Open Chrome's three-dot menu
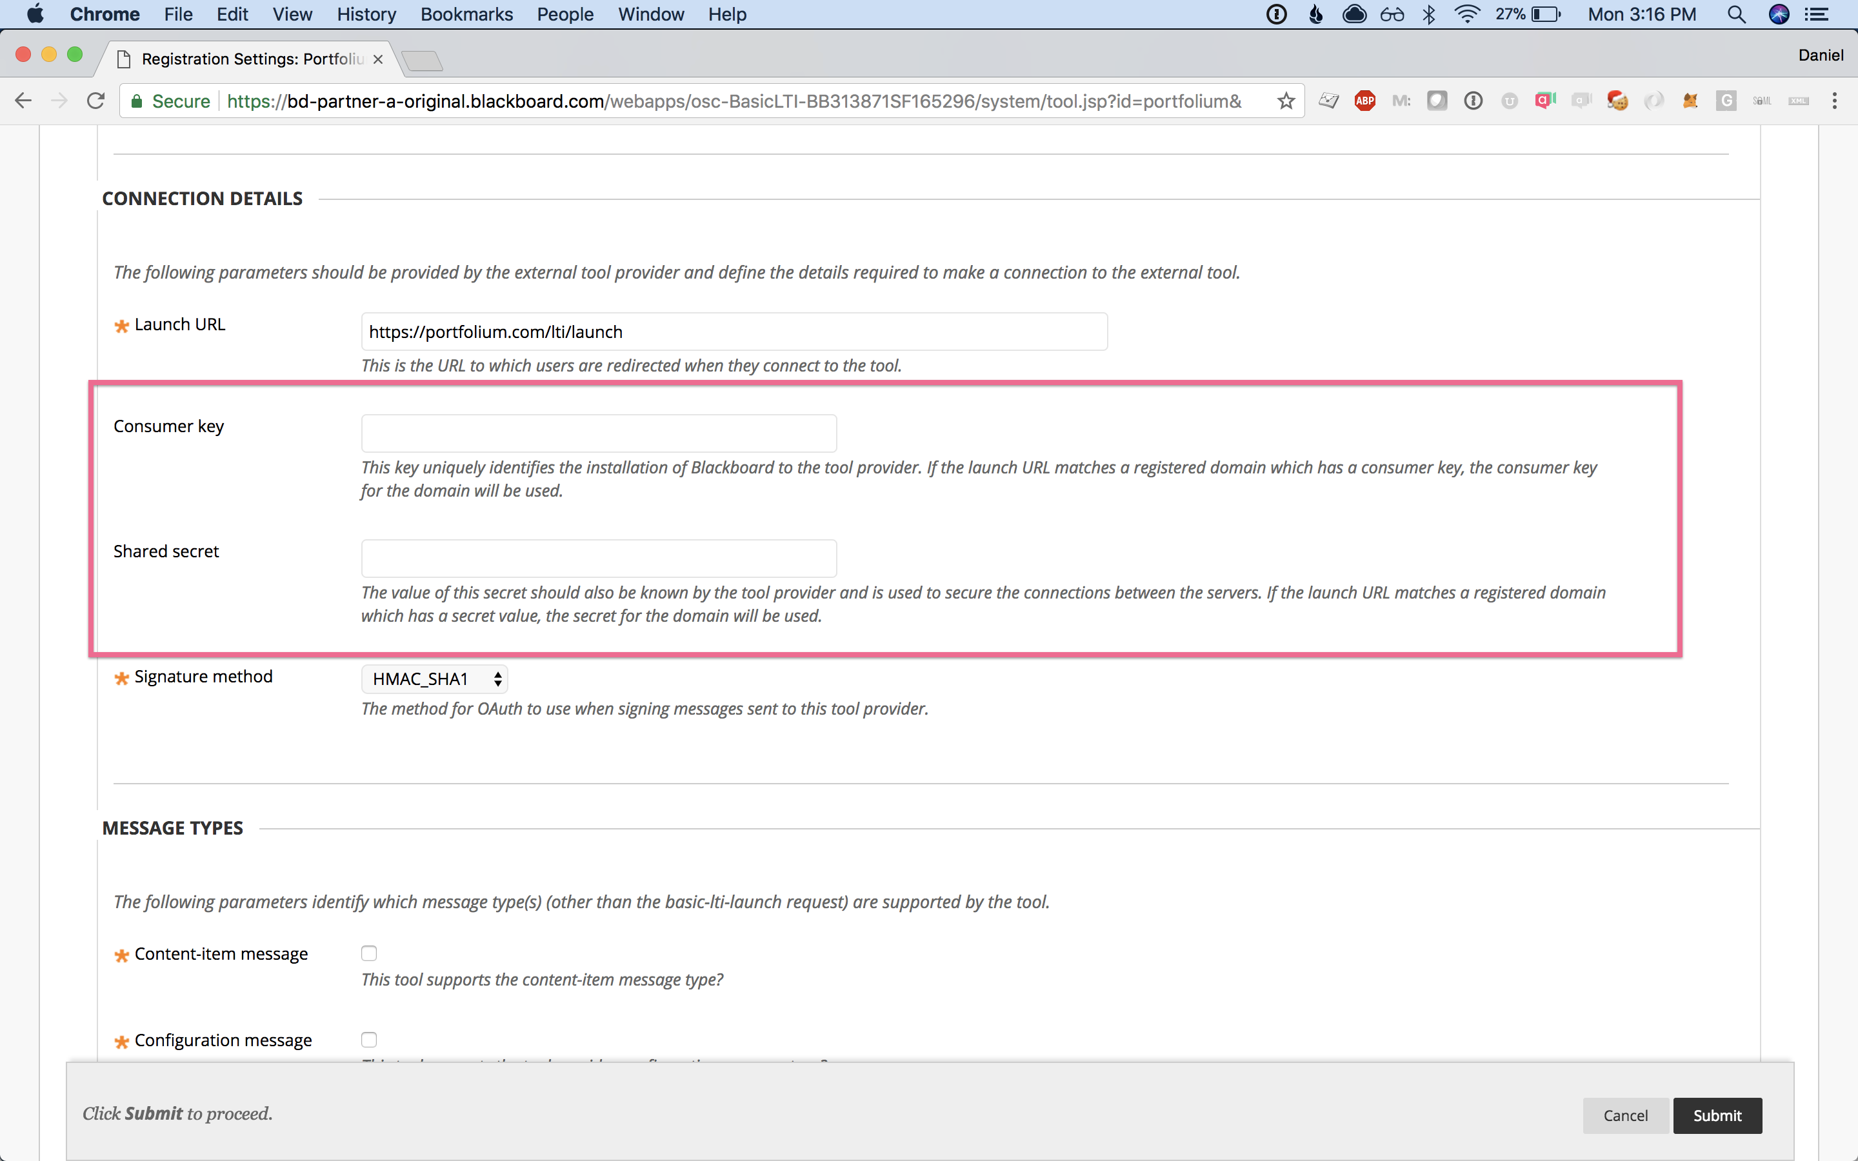Screen dimensions: 1858x1161 click(x=1834, y=101)
